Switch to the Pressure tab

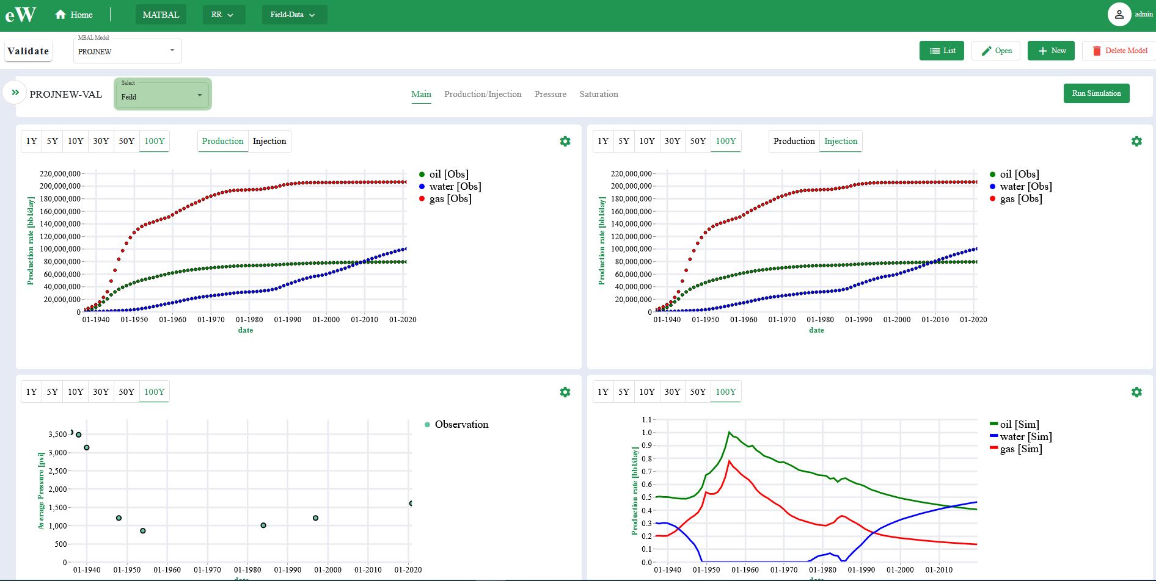tap(551, 94)
